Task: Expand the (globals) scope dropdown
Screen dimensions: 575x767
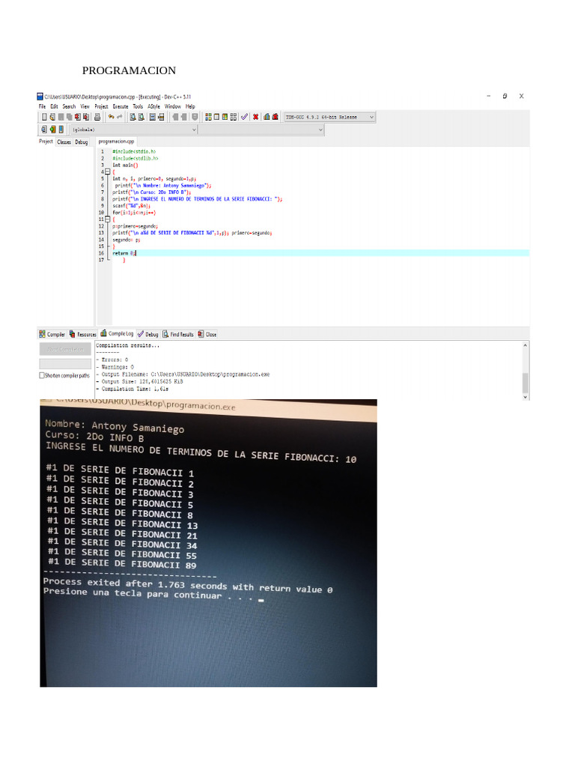Action: [x=195, y=130]
